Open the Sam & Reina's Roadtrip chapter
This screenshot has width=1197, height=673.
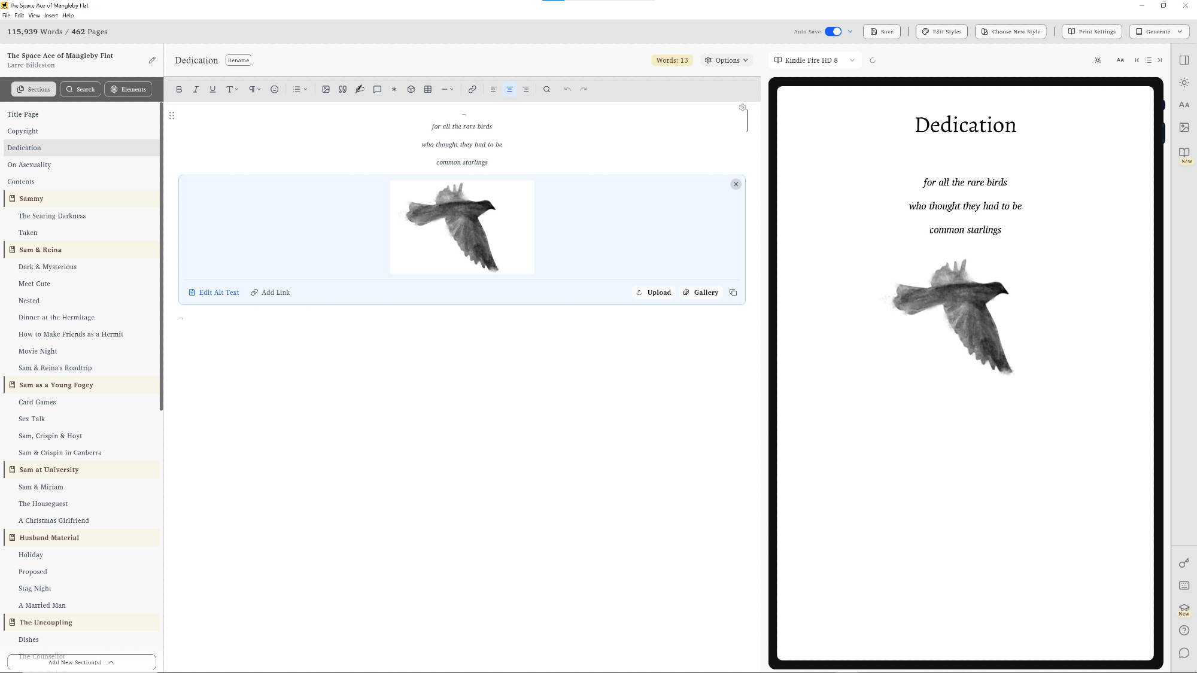pos(55,368)
